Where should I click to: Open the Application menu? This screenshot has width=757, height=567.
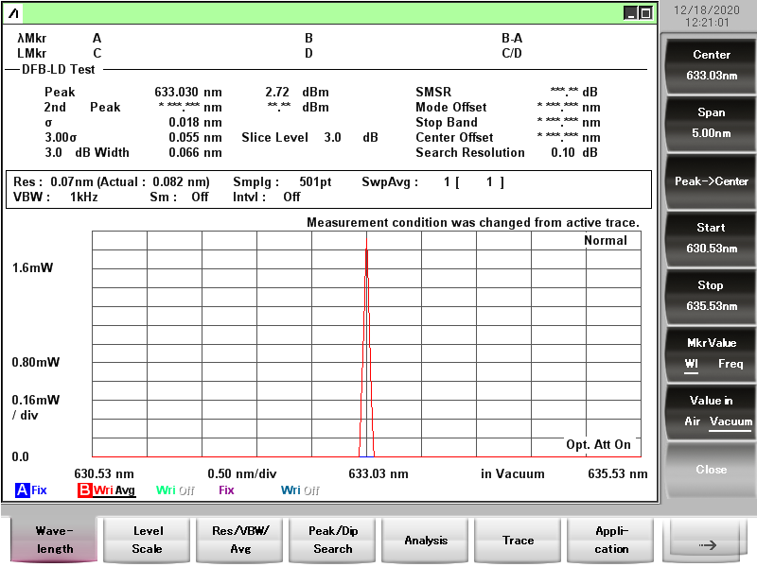611,541
